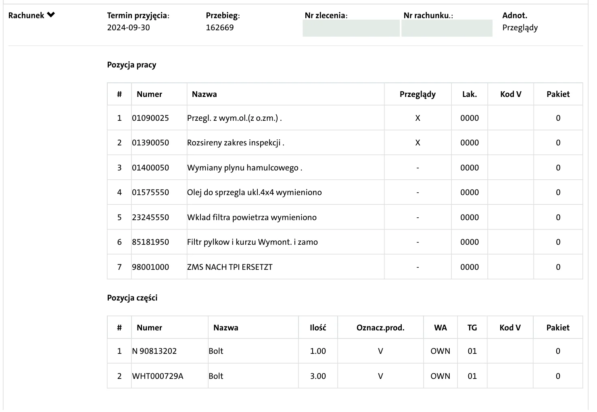Screen dimensions: 597x412
Task: Click 'Wymiany plynu hamulcowego' entry
Action: coord(245,168)
